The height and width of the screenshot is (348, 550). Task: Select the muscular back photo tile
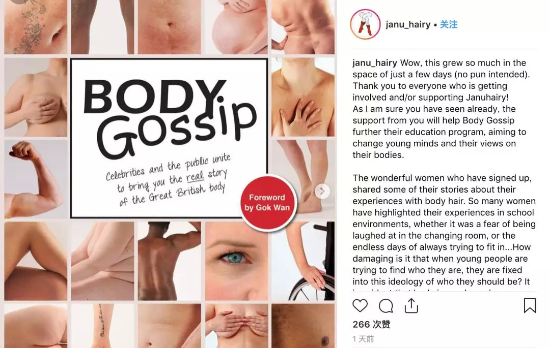170,261
